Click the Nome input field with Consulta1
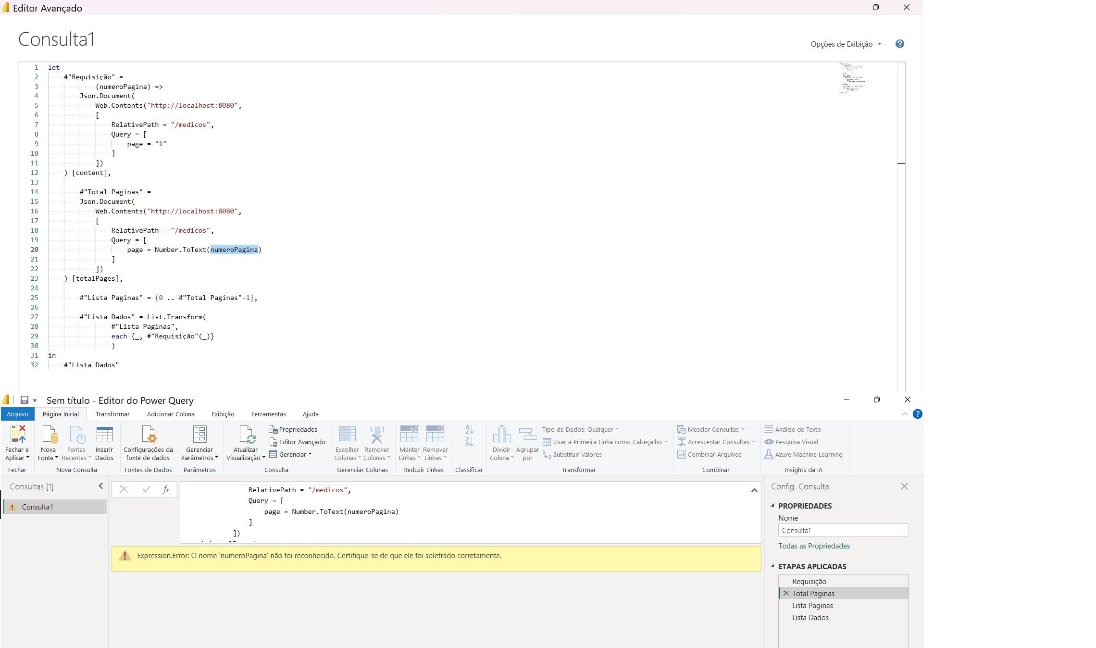 coord(843,530)
